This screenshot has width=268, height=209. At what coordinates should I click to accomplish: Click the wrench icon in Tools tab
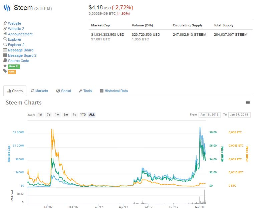pyautogui.click(x=80, y=91)
